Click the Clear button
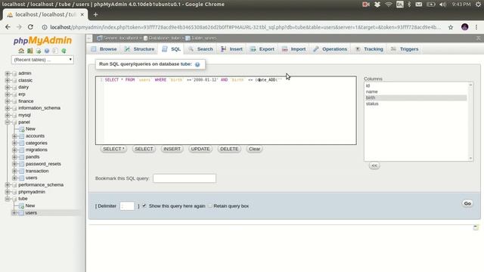Viewport: 484px width, 272px height. (x=254, y=149)
